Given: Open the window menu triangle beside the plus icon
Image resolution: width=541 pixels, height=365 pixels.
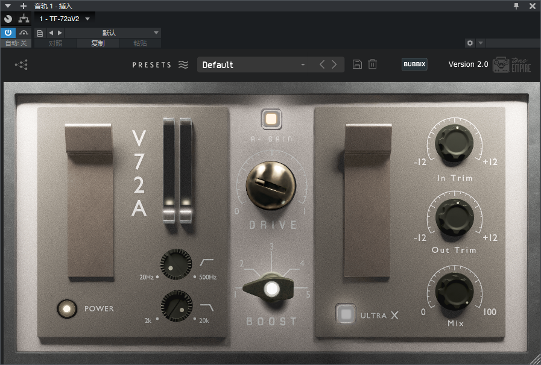Looking at the screenshot, I should click(8, 6).
